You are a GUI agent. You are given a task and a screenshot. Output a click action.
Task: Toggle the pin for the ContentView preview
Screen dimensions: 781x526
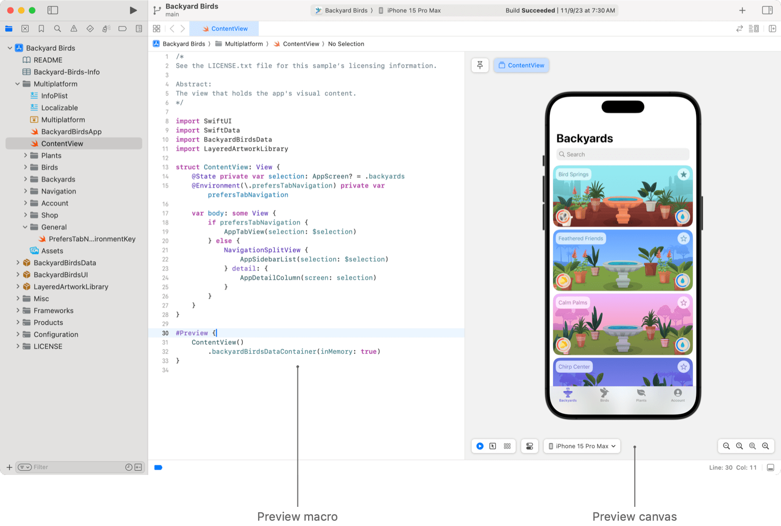(480, 65)
